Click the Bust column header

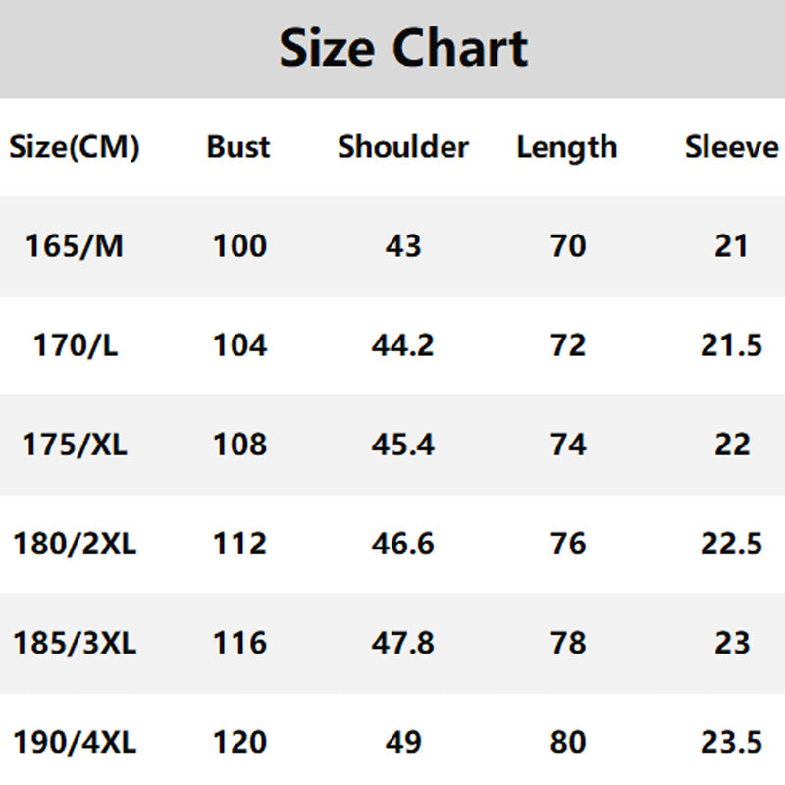tap(238, 147)
